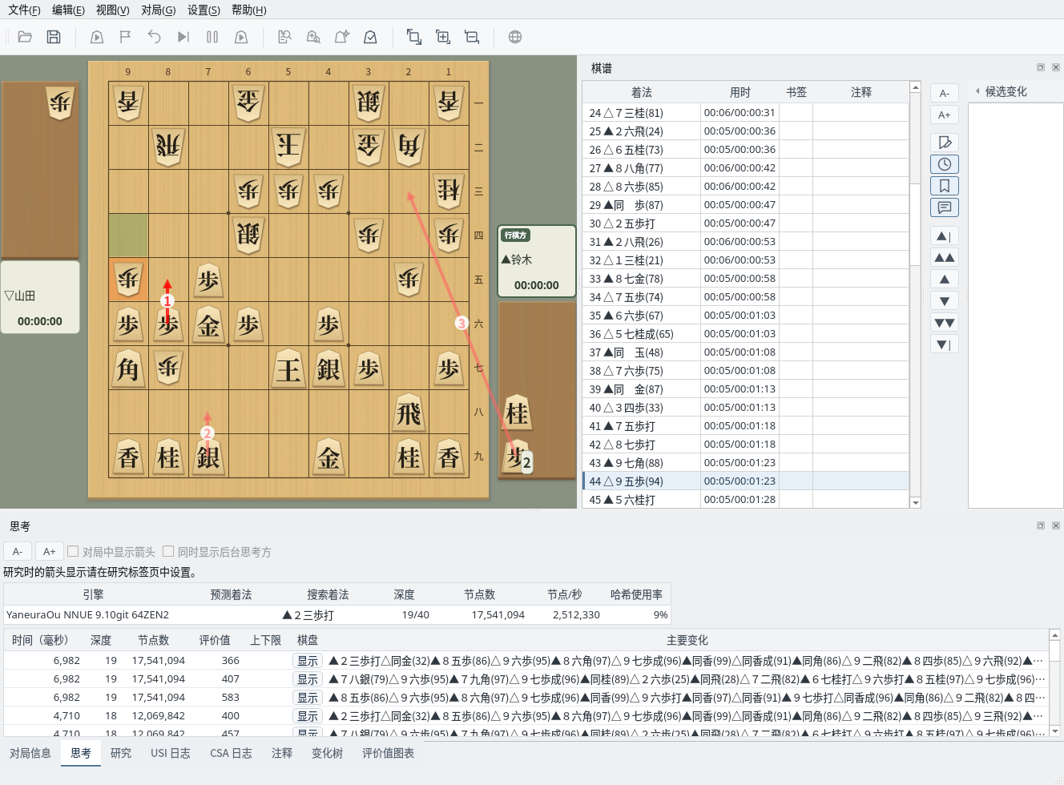The height and width of the screenshot is (785, 1064).
Task: Click 显示 in the 583 evaluation row
Action: click(x=308, y=698)
